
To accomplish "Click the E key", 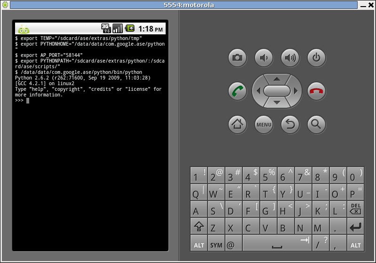I will pyautogui.click(x=233, y=192).
